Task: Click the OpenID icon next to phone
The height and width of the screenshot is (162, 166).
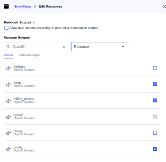Action: point(9,133)
